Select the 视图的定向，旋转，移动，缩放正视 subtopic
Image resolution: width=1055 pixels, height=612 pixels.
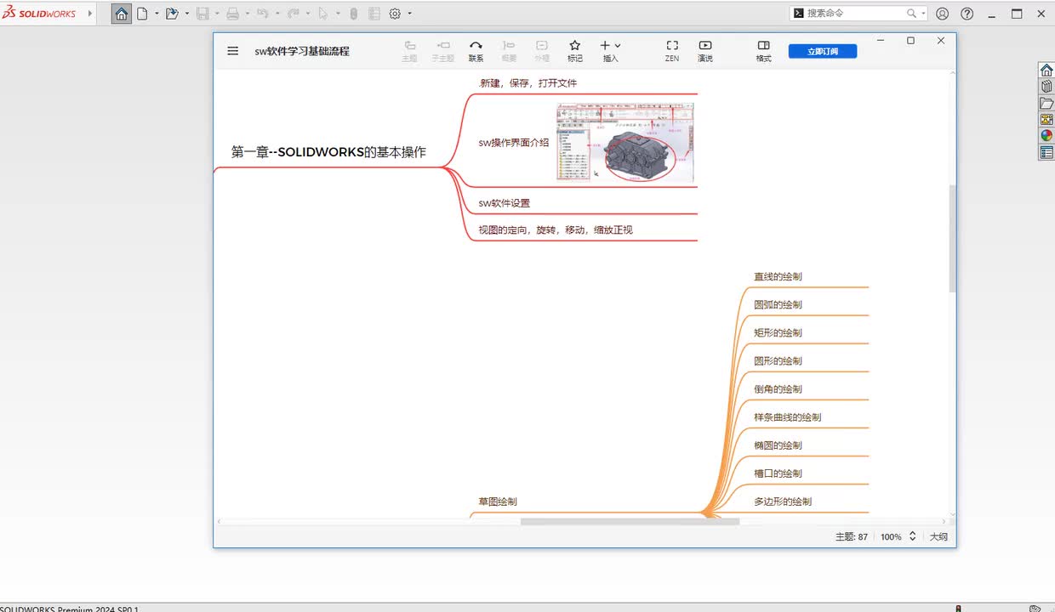(x=556, y=229)
